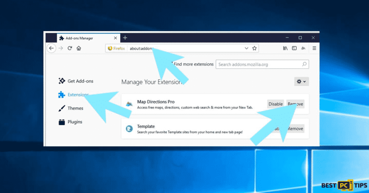This screenshot has height=193, width=369.
Task: Open the Library icon in toolbar
Action: tap(285, 48)
